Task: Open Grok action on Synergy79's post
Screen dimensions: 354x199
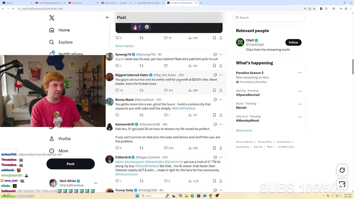Action: (x=215, y=54)
